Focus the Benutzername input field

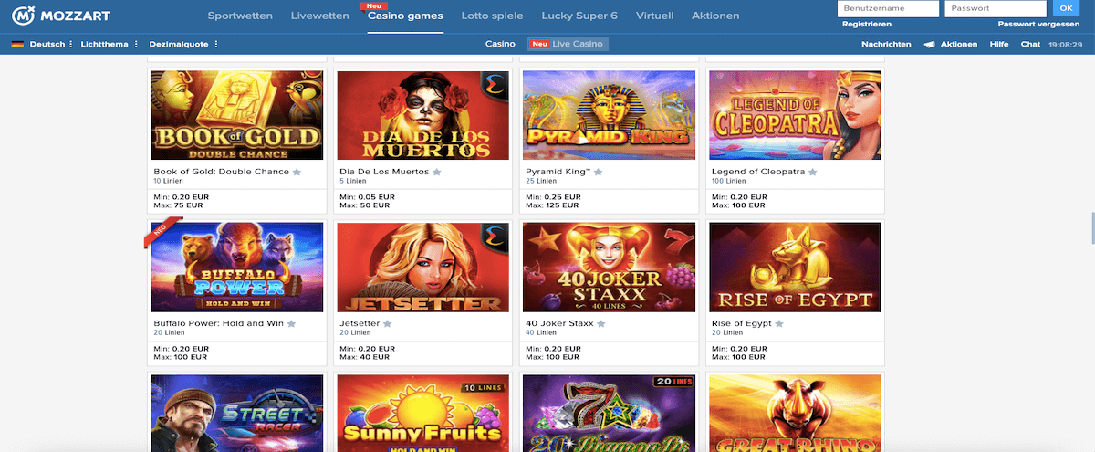pyautogui.click(x=888, y=9)
